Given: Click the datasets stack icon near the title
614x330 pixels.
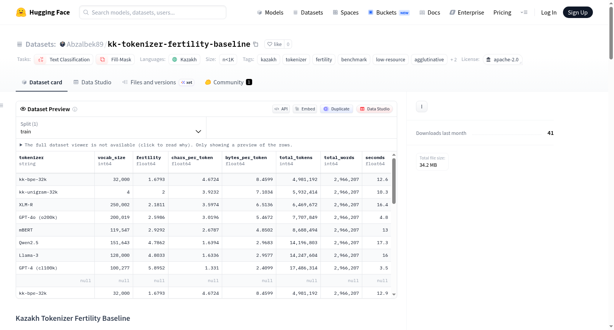Looking at the screenshot, I should point(20,44).
